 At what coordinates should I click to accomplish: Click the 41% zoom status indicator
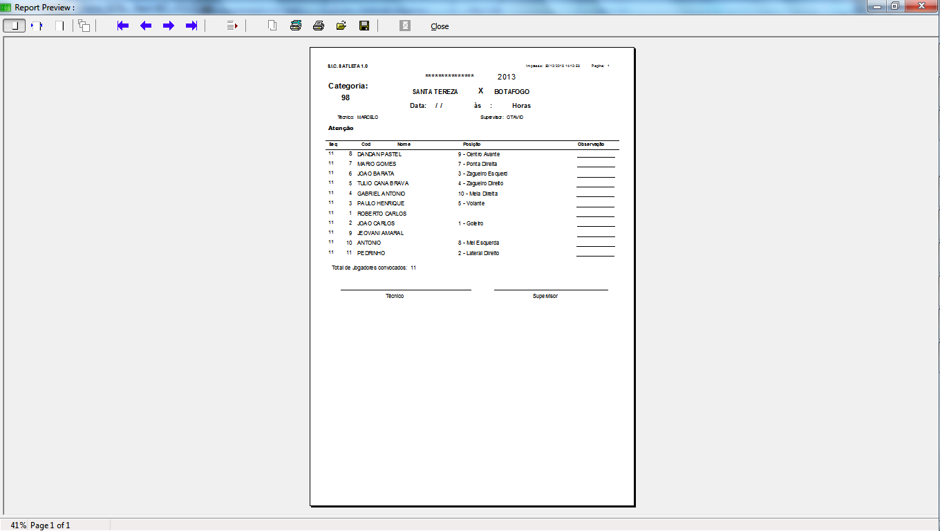click(19, 525)
